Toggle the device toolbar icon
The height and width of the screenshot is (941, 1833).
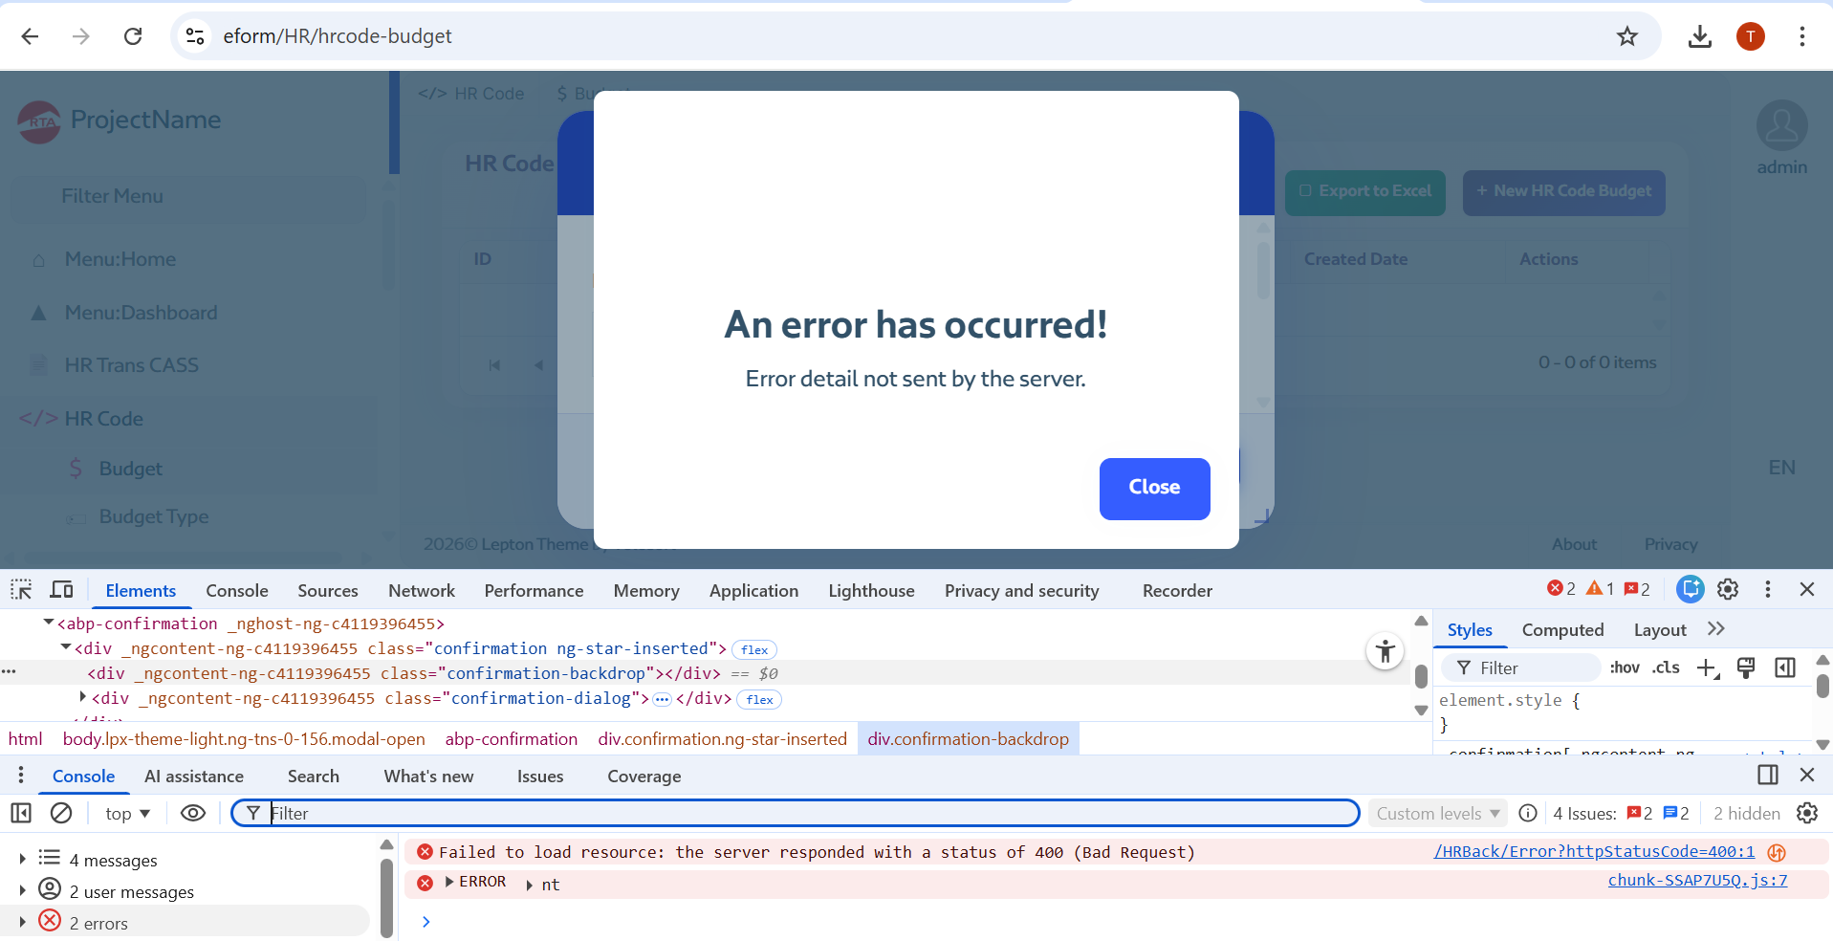coord(61,590)
